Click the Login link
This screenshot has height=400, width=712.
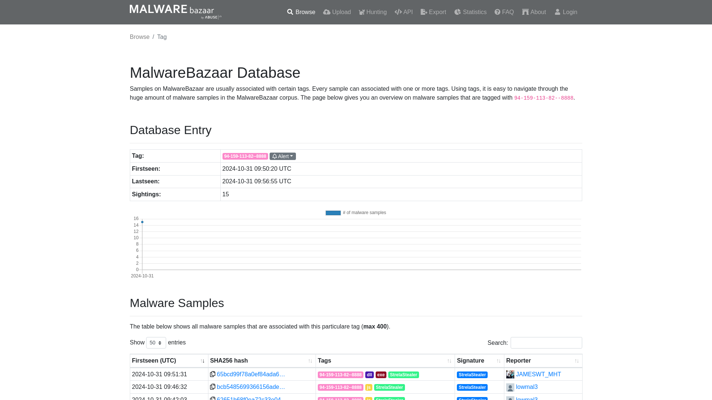(x=566, y=12)
